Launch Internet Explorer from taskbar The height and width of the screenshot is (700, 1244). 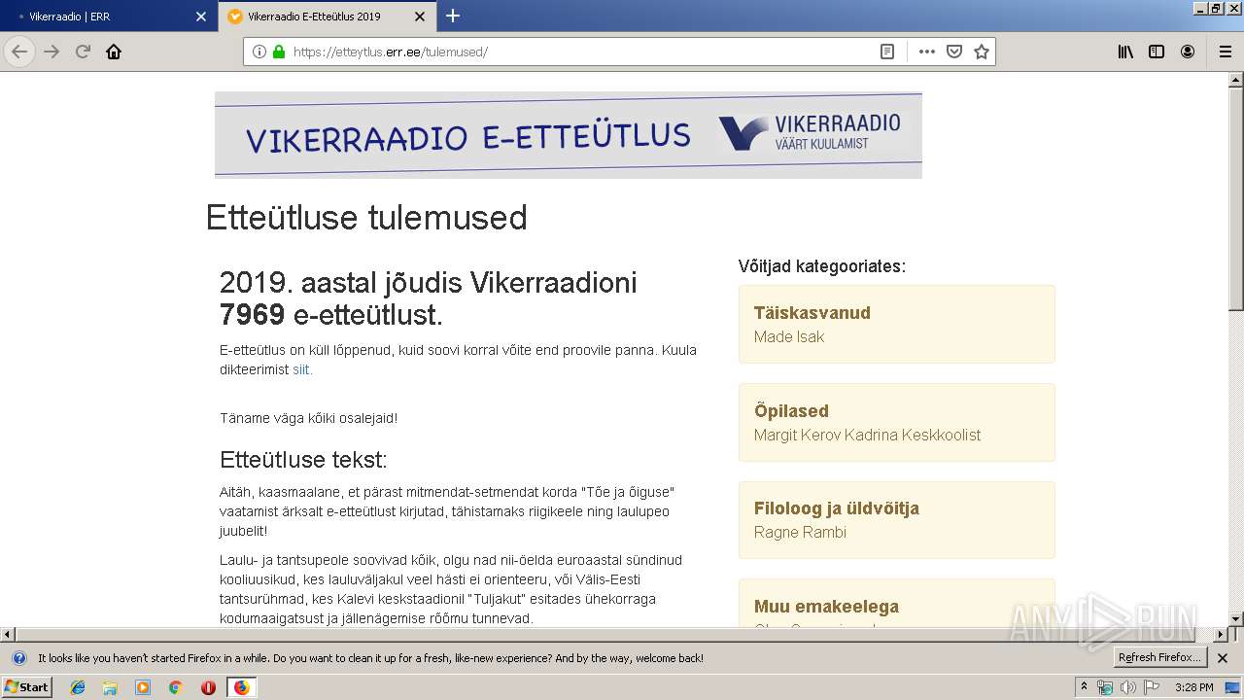(78, 687)
